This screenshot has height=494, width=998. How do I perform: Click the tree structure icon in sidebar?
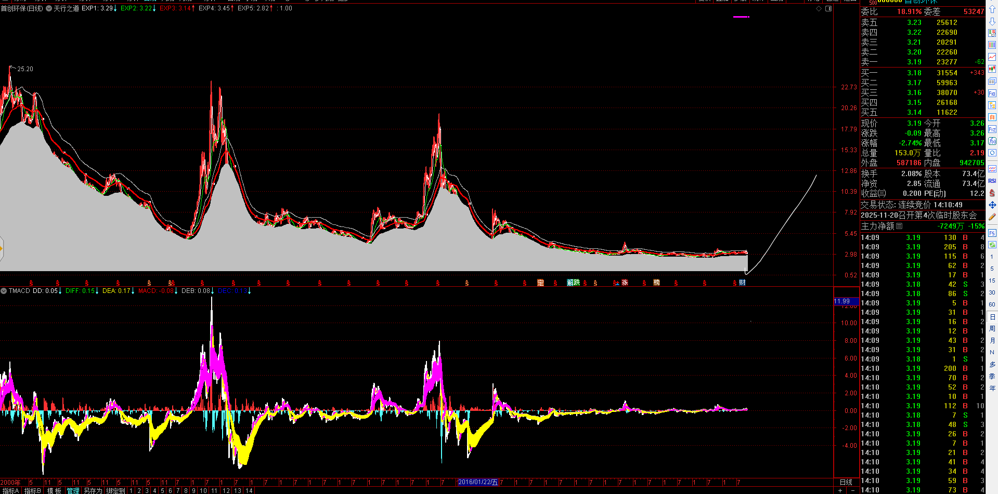tap(992, 105)
